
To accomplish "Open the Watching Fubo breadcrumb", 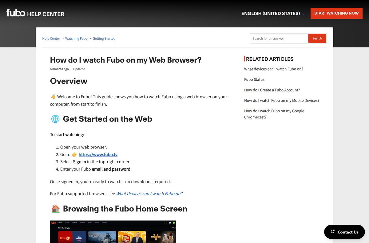I will pos(76,38).
